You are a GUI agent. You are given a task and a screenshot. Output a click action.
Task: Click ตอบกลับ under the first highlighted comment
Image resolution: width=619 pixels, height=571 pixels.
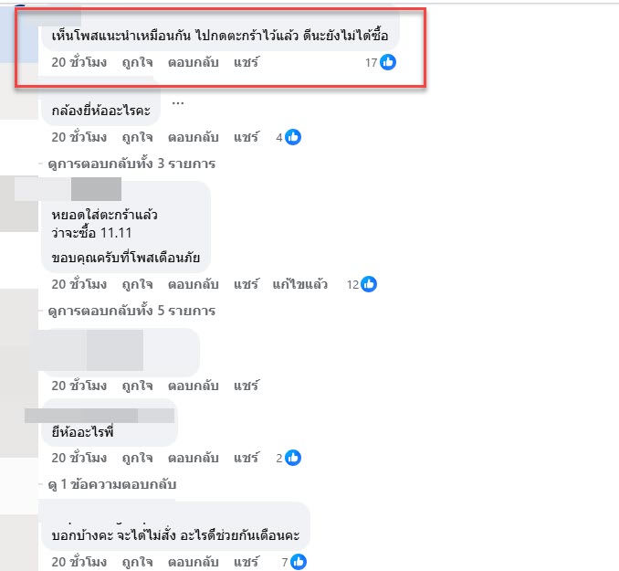tap(194, 62)
